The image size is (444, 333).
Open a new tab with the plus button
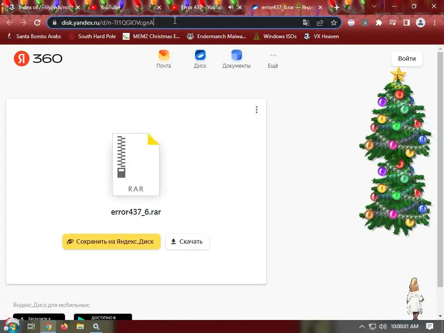click(x=336, y=8)
